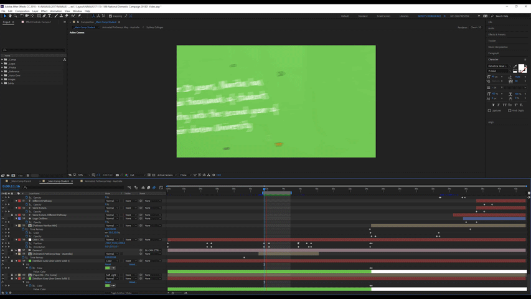Screen dimensions: 531x299
Task: Select the Hand tool
Action: [10, 16]
